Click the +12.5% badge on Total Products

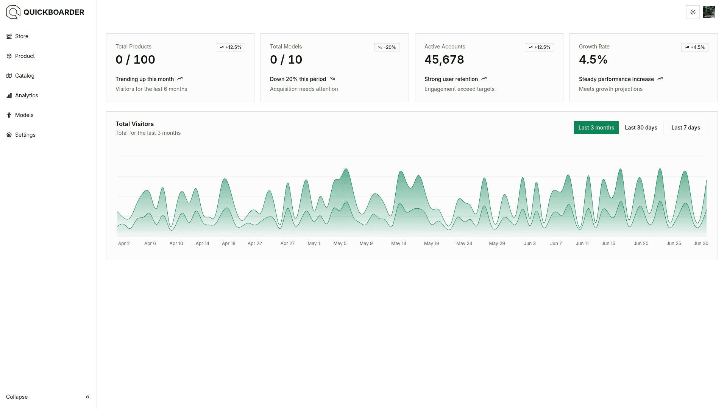click(230, 47)
